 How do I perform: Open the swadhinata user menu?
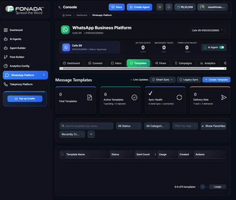(x=212, y=7)
